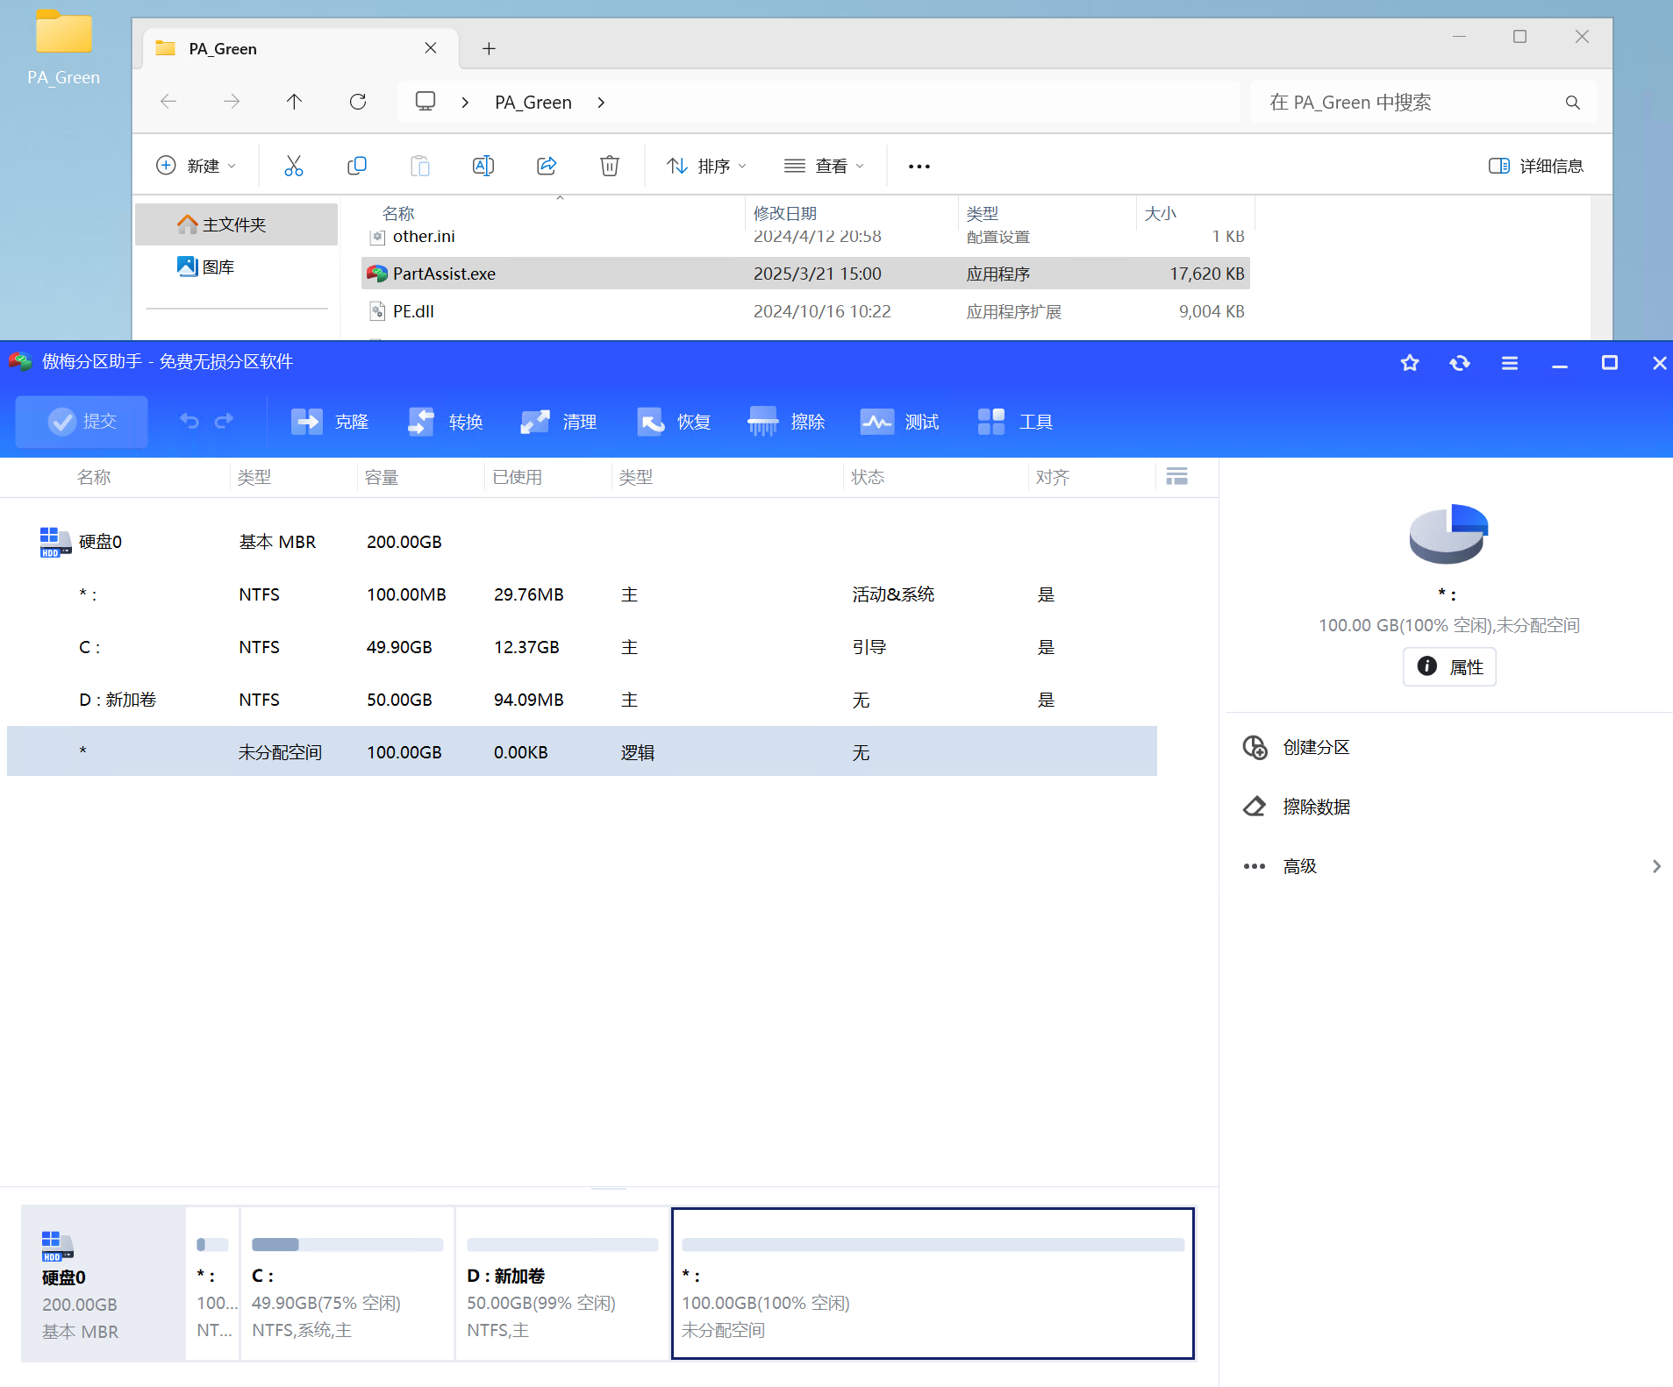Click the pie chart disk usage icon
The width and height of the screenshot is (1673, 1387).
[1448, 533]
